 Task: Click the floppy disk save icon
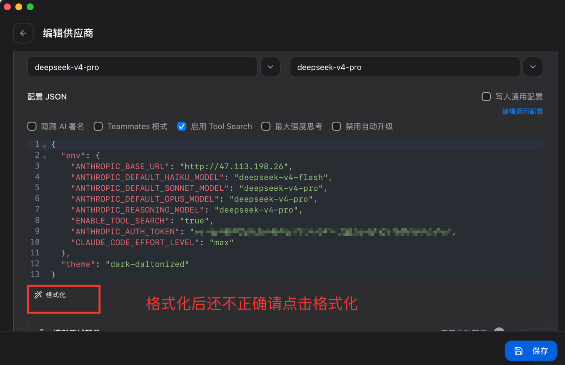[519, 351]
